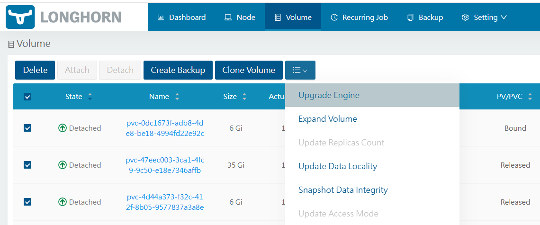The width and height of the screenshot is (540, 225).
Task: Select Update Data Locality option
Action: pyautogui.click(x=337, y=166)
